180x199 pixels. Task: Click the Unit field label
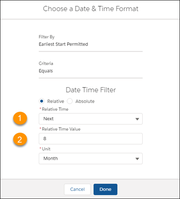tap(46, 149)
